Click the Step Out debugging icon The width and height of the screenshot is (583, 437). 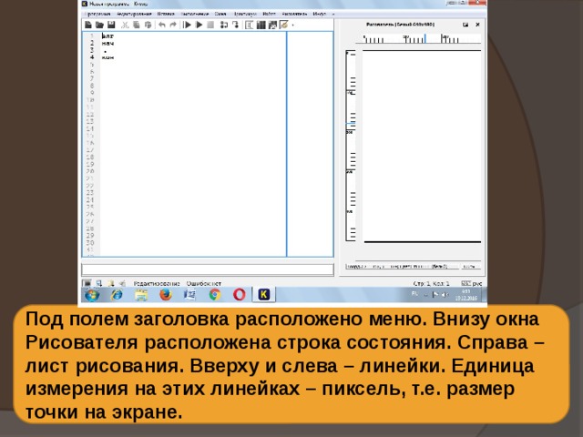click(x=235, y=25)
